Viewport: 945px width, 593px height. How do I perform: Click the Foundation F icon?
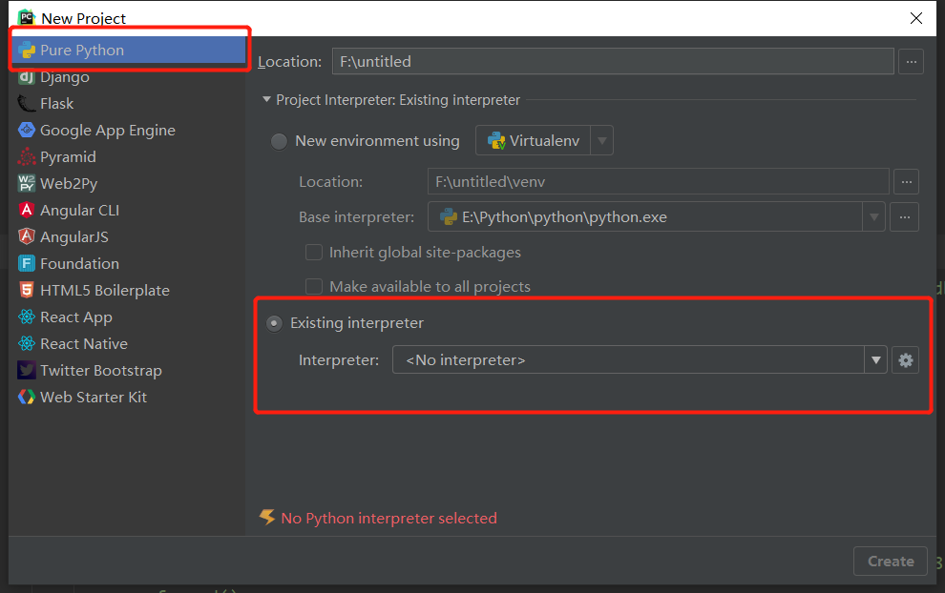(27, 264)
